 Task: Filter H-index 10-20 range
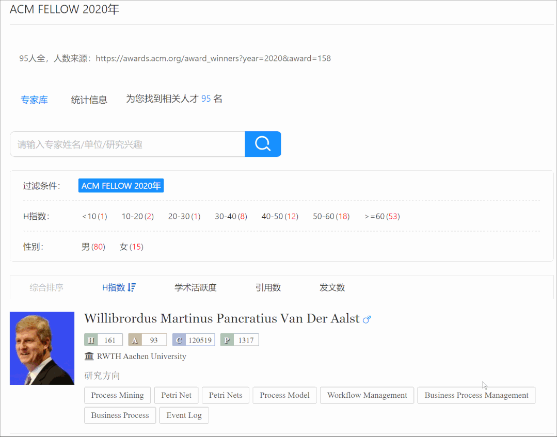138,216
